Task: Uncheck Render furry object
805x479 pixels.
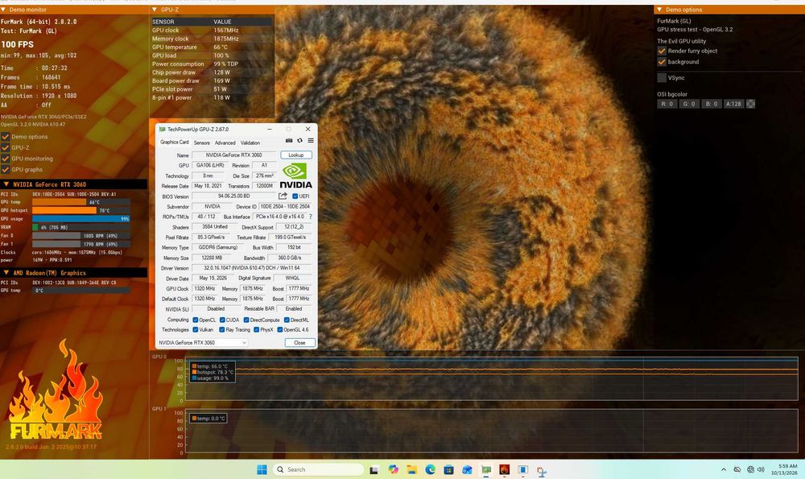Action: (x=662, y=51)
